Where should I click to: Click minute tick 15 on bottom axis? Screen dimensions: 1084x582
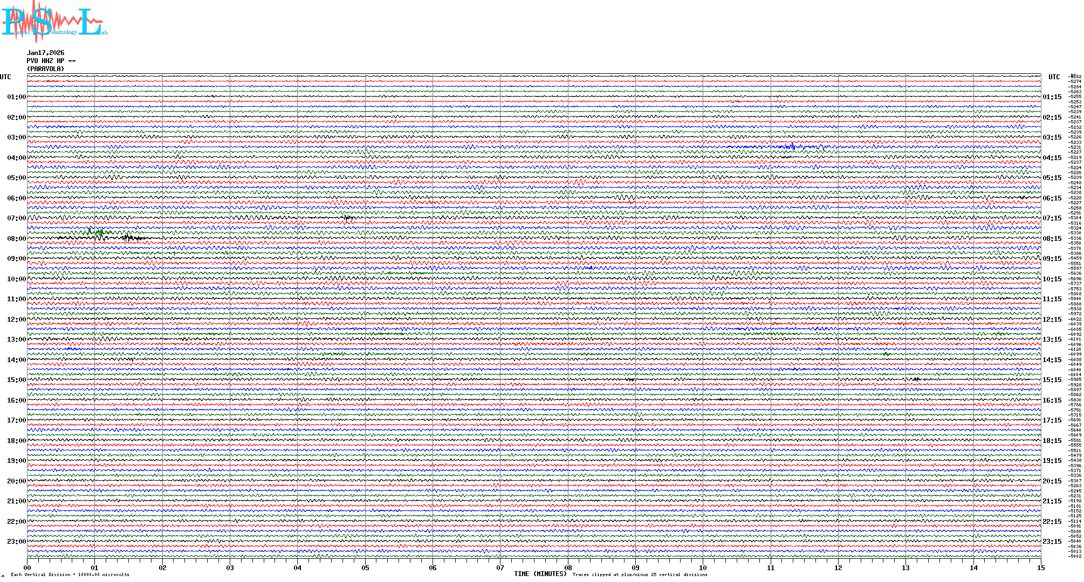1041,567
